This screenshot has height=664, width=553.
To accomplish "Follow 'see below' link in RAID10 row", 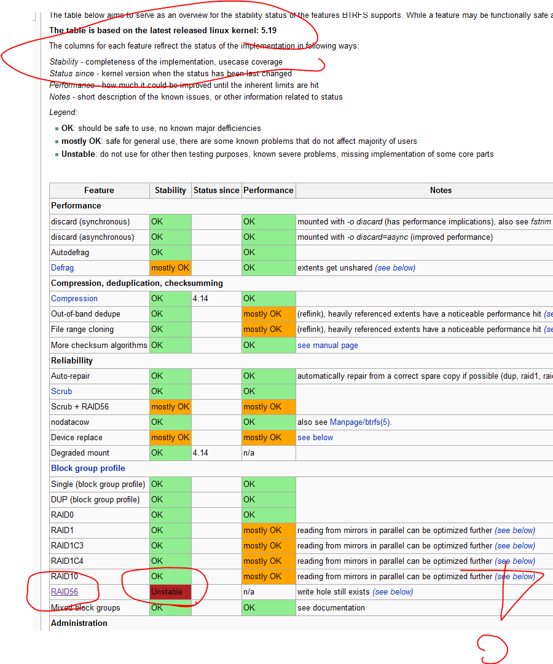I will [515, 576].
